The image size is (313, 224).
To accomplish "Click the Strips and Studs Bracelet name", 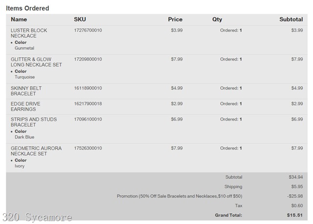I will coord(34,122).
